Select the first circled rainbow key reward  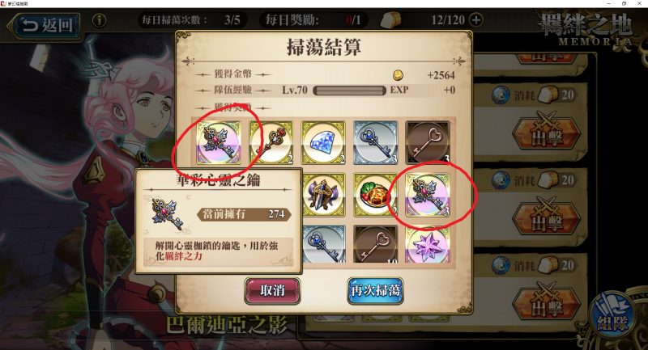pyautogui.click(x=219, y=142)
